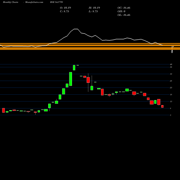Click the red candle with long wick near 28
The width and height of the screenshot is (180, 180).
point(88,80)
